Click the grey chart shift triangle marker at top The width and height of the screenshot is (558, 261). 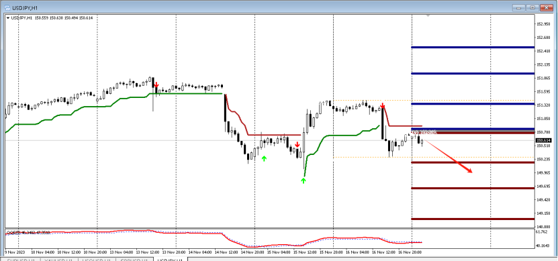[x=428, y=15]
